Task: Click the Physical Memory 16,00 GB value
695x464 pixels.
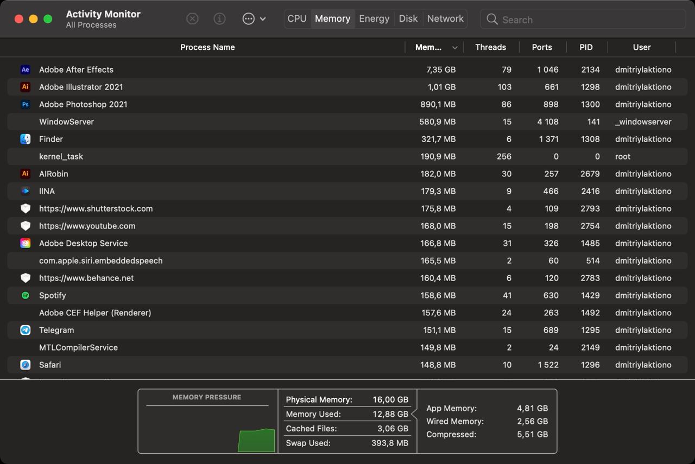Action: click(390, 399)
